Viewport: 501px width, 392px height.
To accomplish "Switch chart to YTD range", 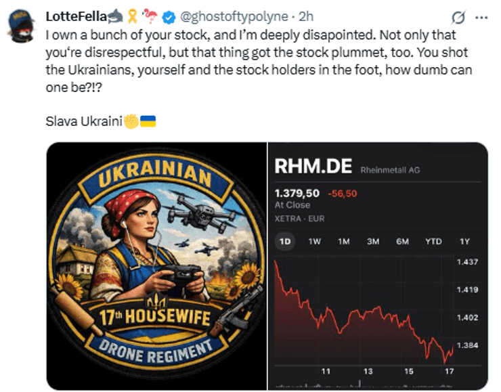I will pyautogui.click(x=433, y=242).
